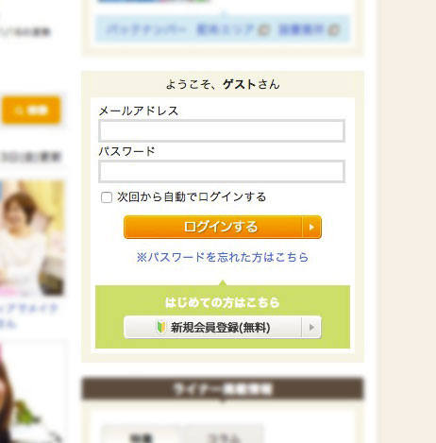Open the smiling woman photo thumbnail
Viewport: 436px width, 443px height.
tap(32, 238)
